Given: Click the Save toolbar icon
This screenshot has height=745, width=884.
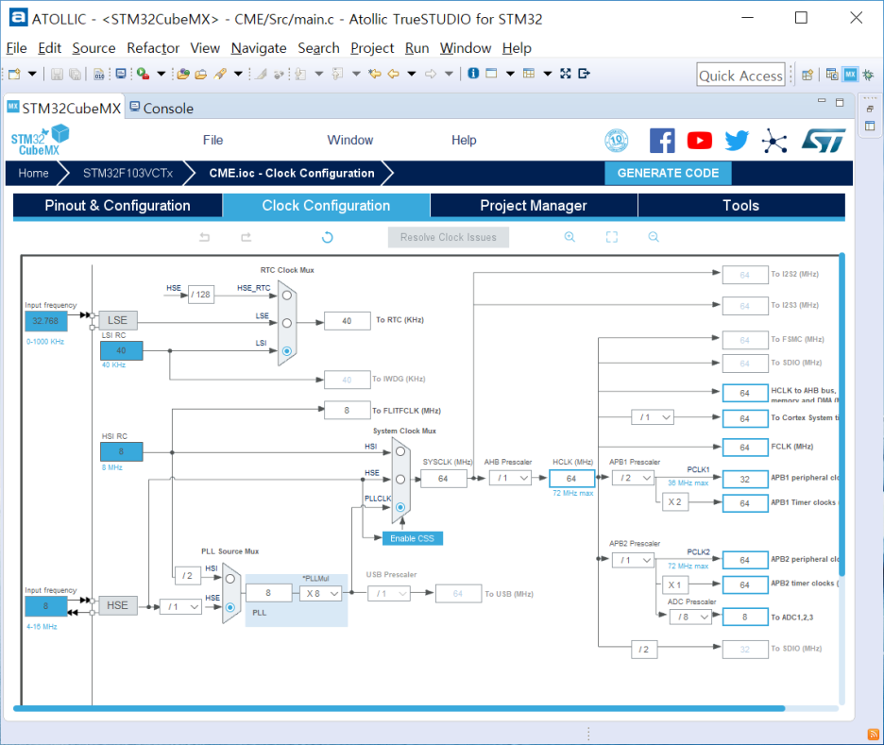Looking at the screenshot, I should (x=57, y=74).
